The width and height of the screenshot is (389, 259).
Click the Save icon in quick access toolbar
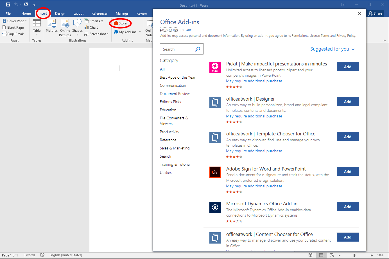click(x=8, y=4)
